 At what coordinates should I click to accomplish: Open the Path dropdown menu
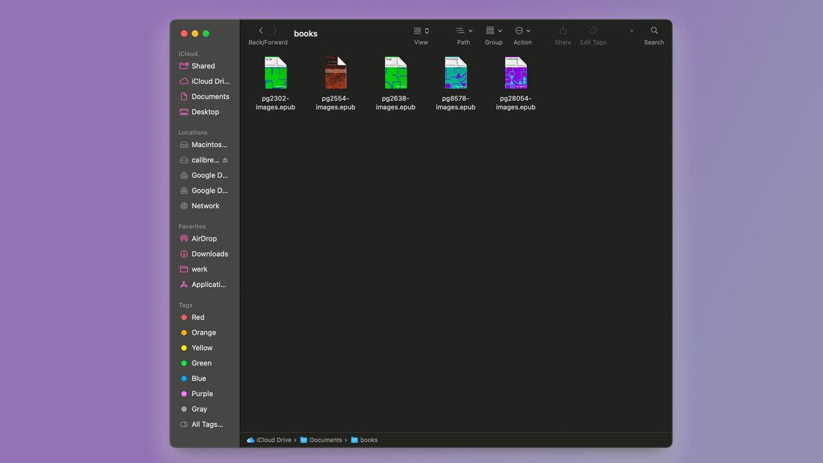[464, 31]
